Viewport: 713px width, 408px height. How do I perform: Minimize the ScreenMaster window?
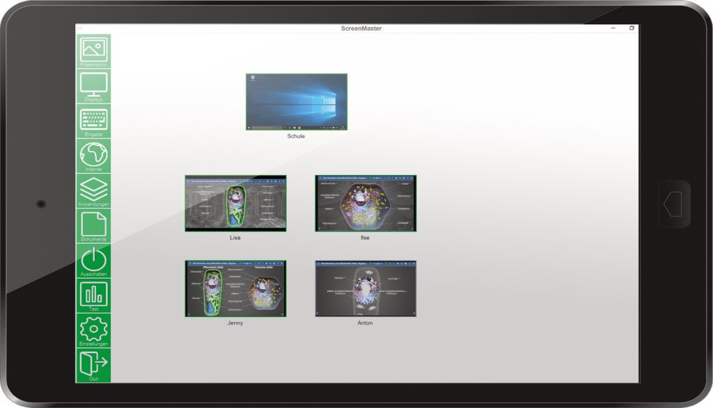613,28
